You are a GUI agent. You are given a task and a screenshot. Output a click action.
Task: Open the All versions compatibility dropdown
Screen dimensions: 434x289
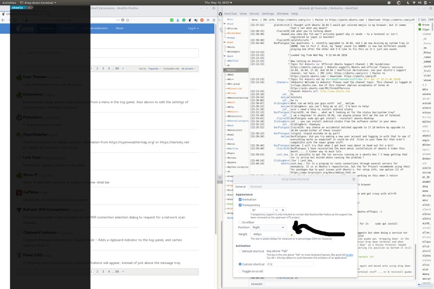188,68
